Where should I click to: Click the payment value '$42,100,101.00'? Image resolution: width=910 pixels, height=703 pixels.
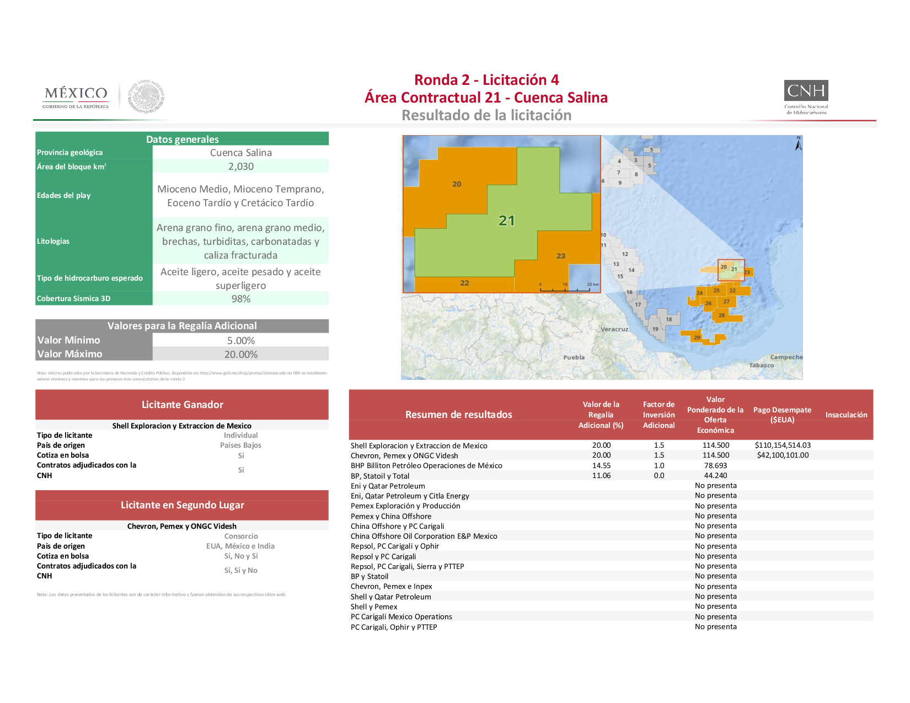point(783,455)
